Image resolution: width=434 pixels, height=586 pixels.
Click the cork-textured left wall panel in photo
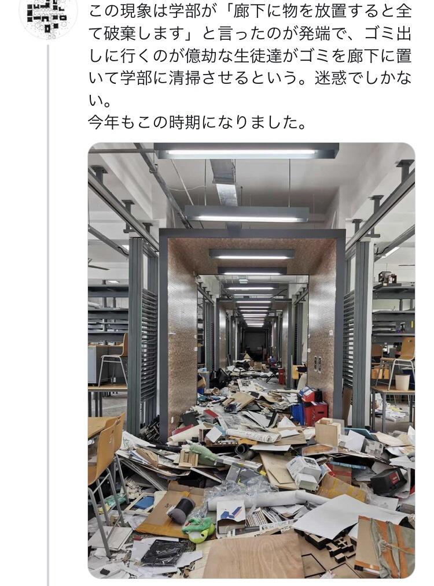182,336
